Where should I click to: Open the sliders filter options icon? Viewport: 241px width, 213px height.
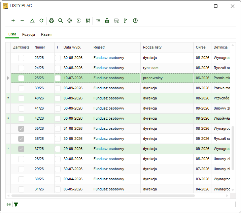pyautogui.click(x=88, y=21)
